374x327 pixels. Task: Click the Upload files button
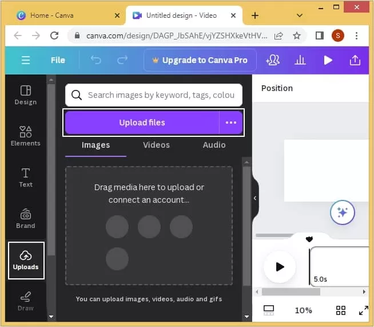142,123
